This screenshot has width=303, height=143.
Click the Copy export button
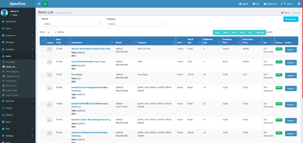click(x=217, y=32)
